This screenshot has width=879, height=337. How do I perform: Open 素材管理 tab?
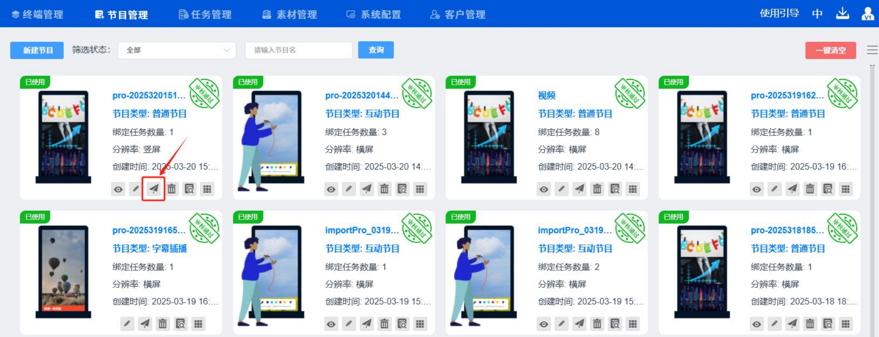pos(290,14)
